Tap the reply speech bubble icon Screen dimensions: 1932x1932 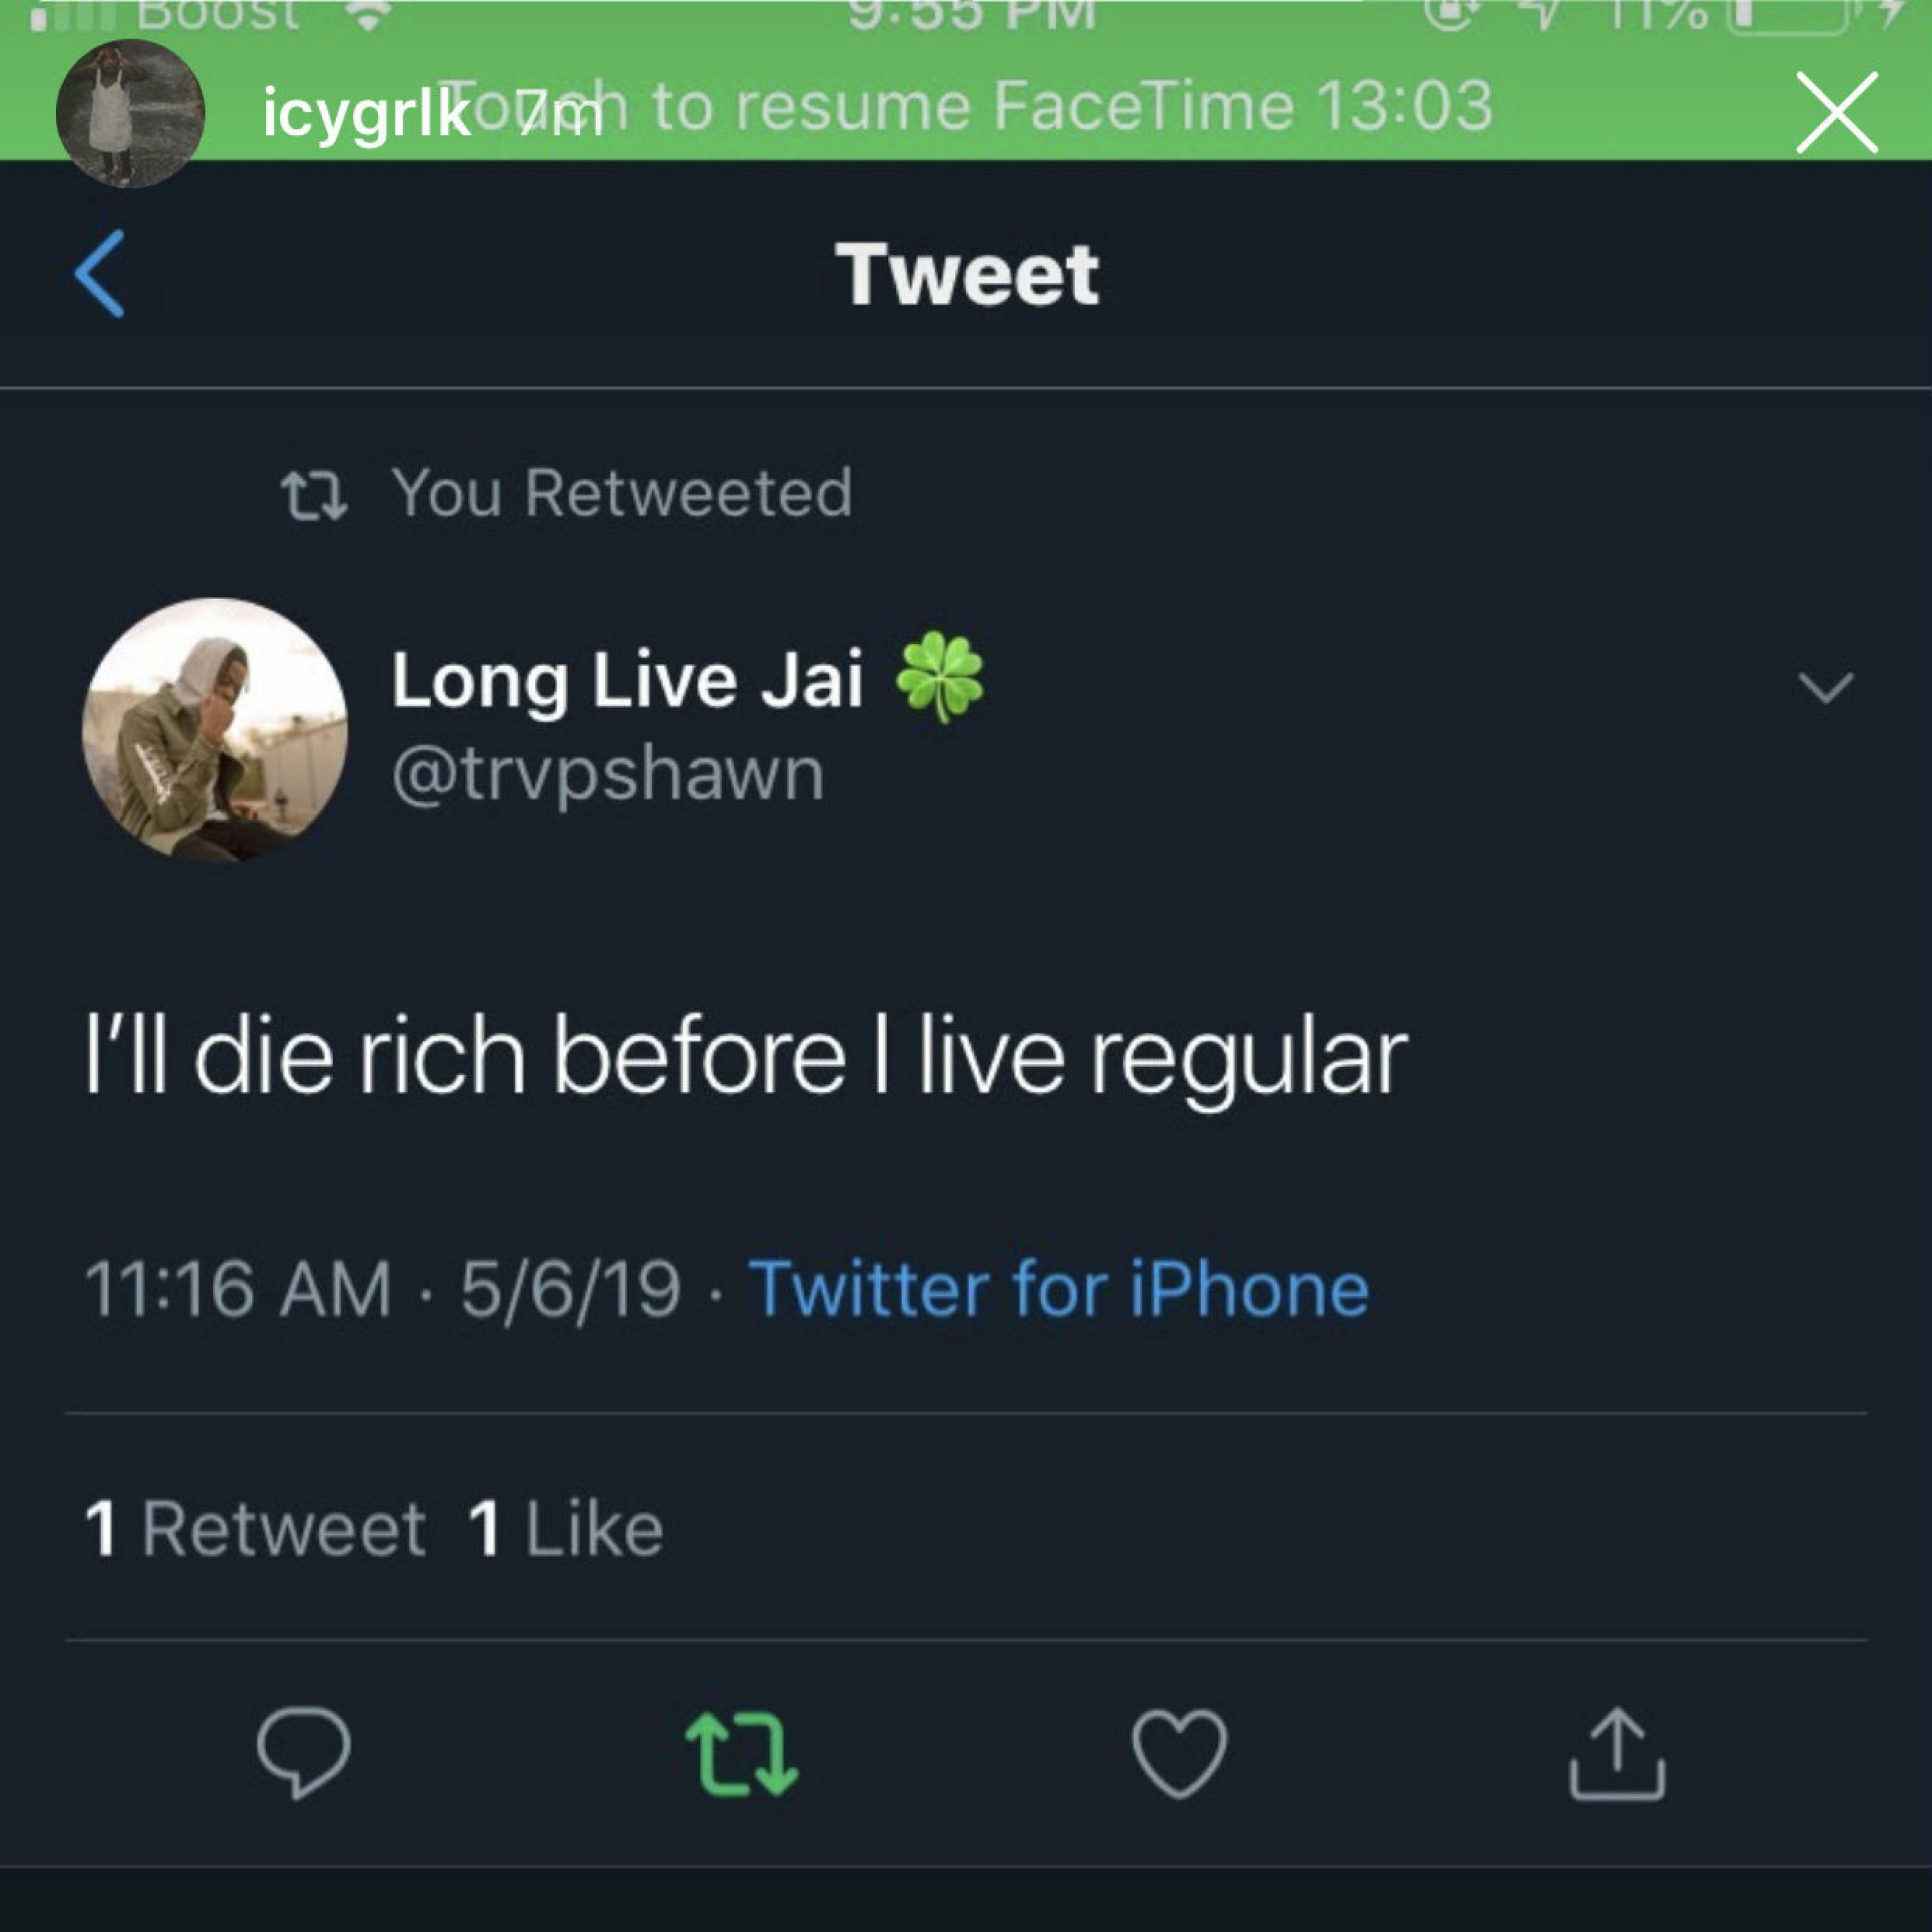[x=303, y=1753]
